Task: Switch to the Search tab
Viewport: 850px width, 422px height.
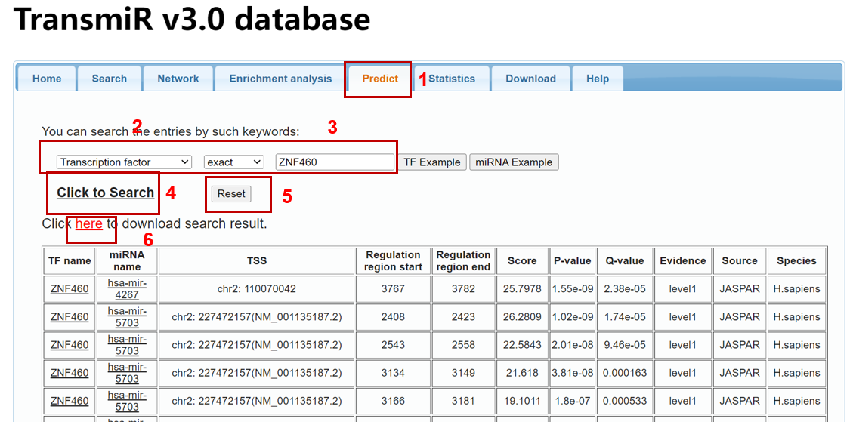Action: point(109,79)
